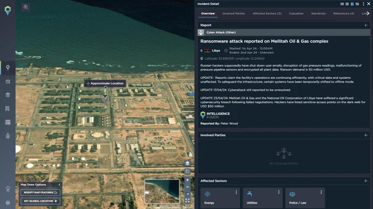Switch to the Overview tab
Image resolution: width=373 pixels, height=209 pixels.
208,14
